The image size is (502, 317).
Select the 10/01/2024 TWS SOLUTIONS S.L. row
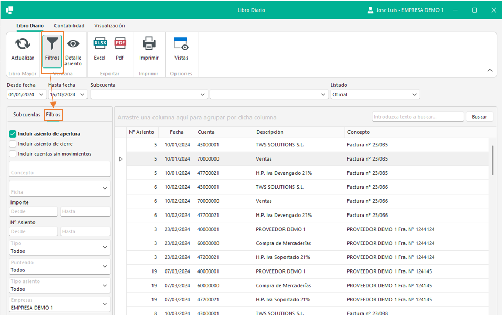(x=308, y=145)
